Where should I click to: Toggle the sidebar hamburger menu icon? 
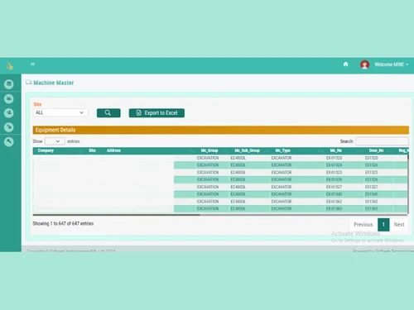pyautogui.click(x=32, y=64)
